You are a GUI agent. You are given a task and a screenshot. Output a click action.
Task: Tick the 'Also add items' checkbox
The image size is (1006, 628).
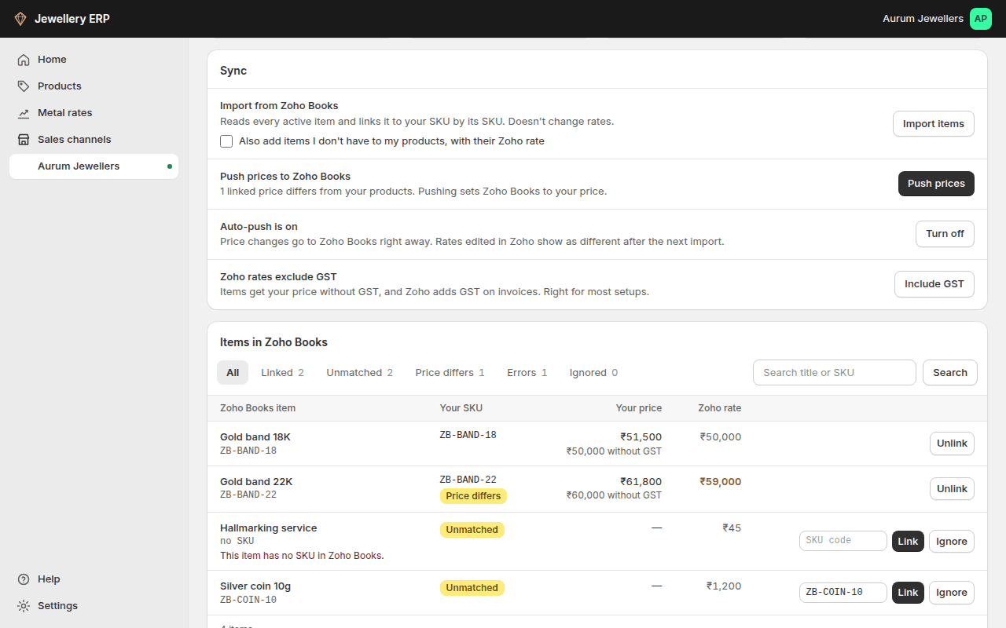tap(226, 141)
